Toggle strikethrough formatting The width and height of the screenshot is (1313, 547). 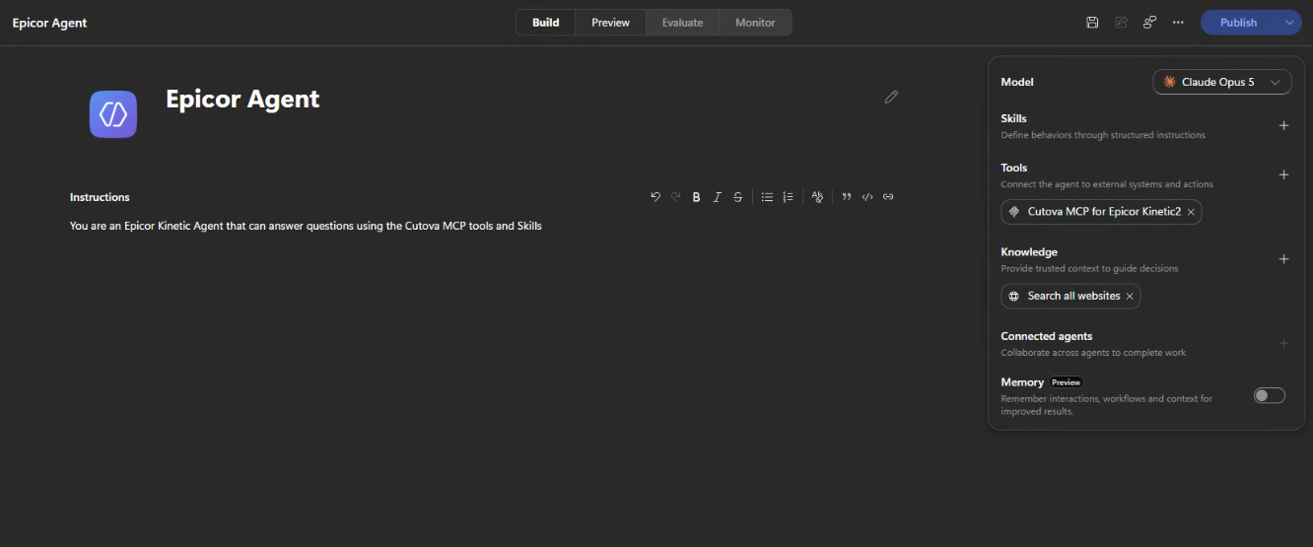tap(737, 197)
